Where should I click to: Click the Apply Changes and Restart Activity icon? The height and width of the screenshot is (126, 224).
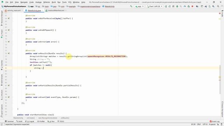(169, 6)
